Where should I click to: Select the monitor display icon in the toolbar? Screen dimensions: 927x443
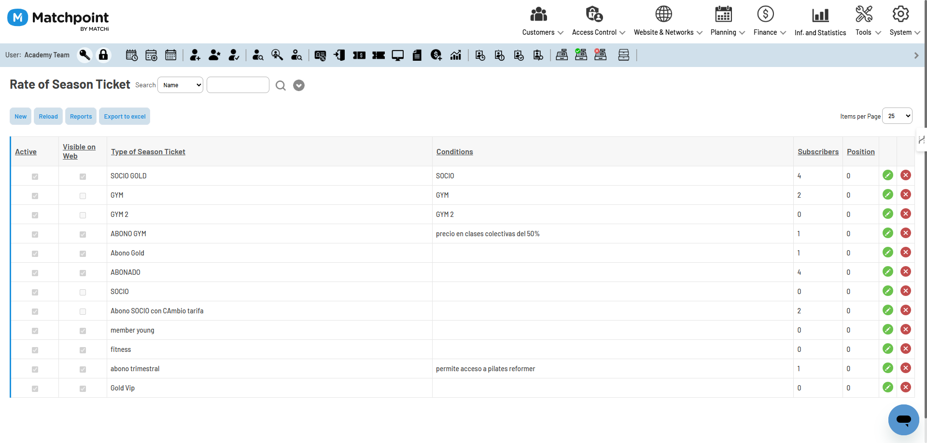(x=397, y=55)
